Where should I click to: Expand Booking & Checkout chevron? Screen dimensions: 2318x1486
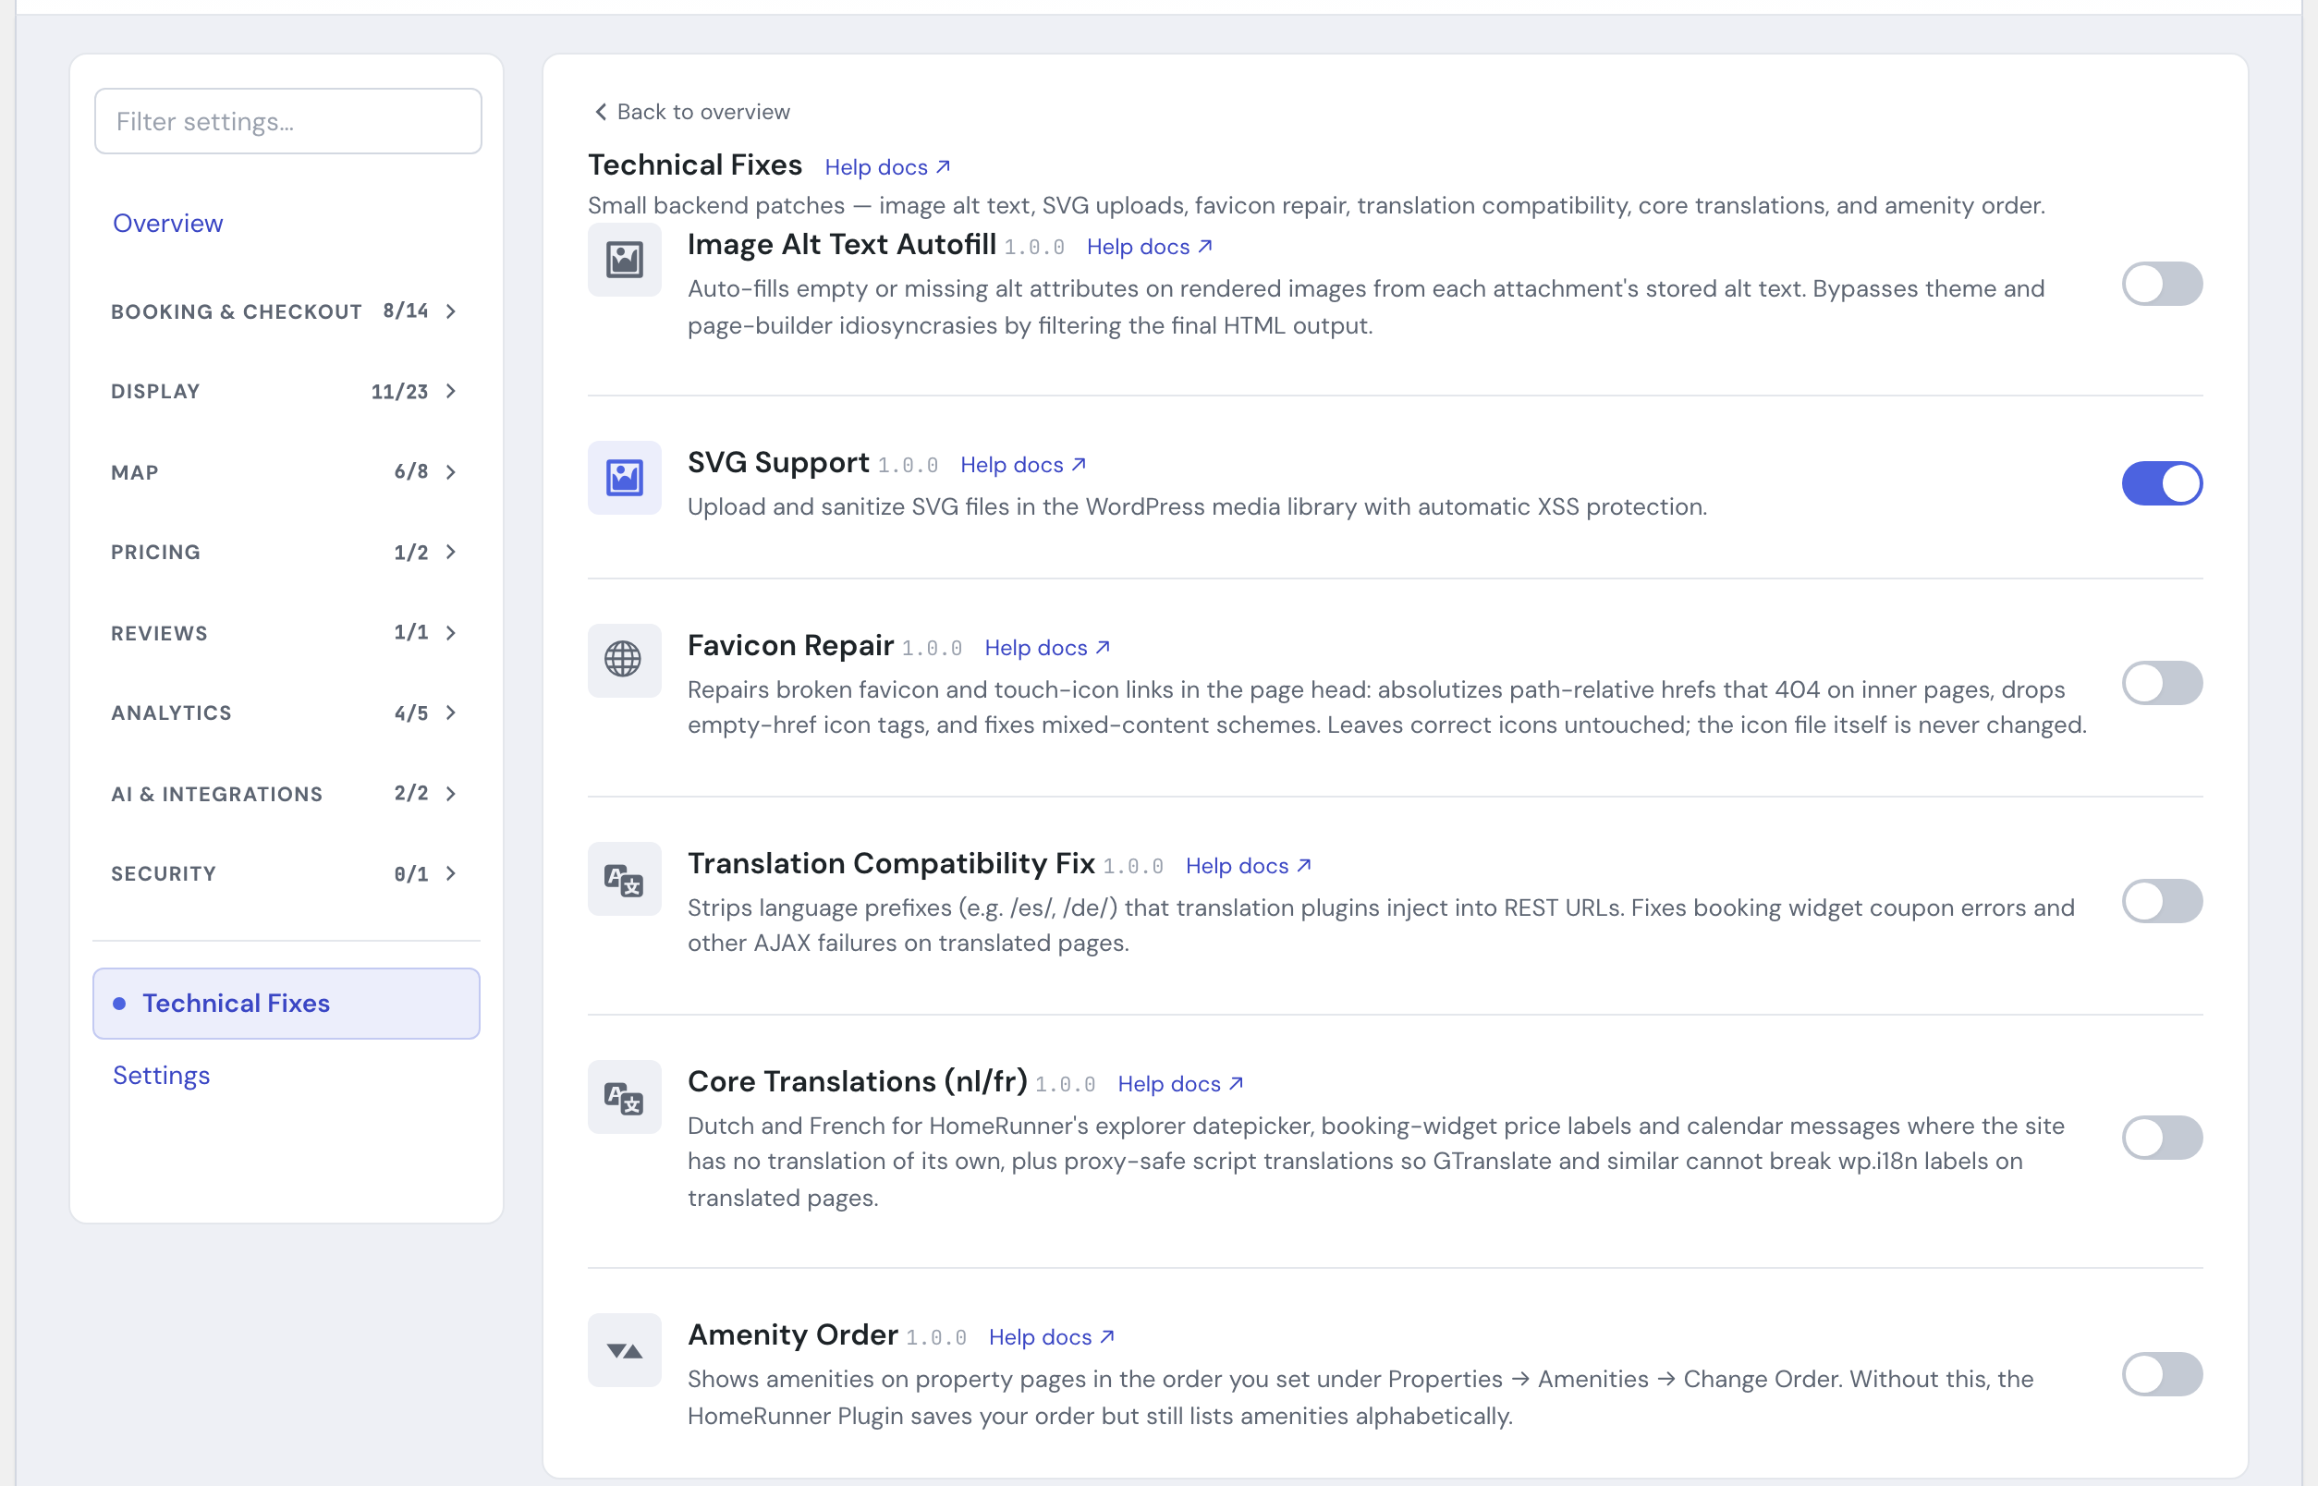tap(451, 311)
